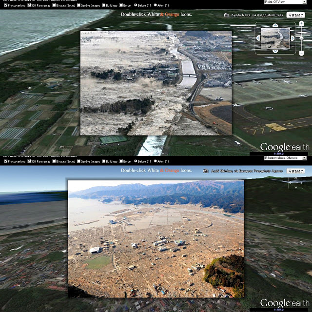
Task: Click 'Asahi Shimbun, via European Pressphoto Agency' credit
Action: (247, 171)
